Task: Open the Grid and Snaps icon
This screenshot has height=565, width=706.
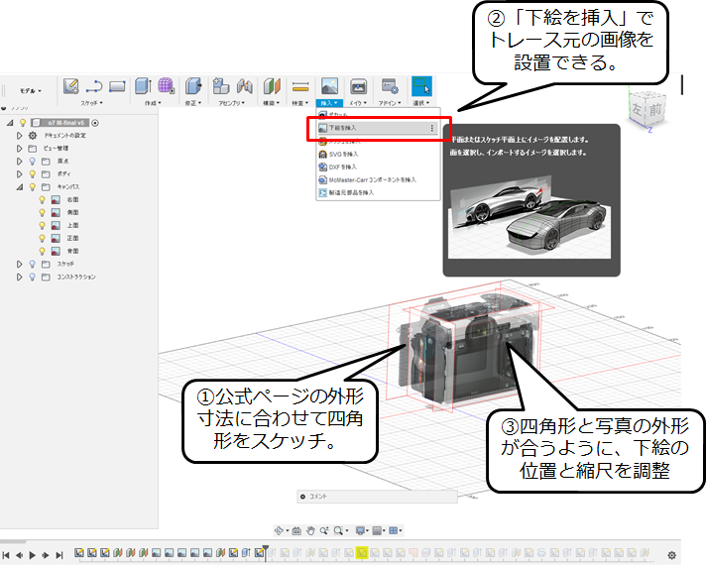Action: coord(378,530)
